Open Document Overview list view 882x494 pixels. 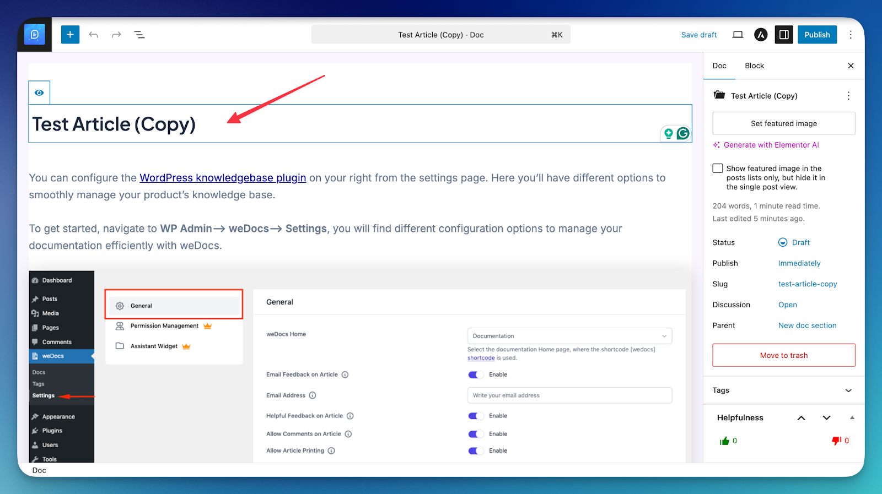(x=139, y=35)
